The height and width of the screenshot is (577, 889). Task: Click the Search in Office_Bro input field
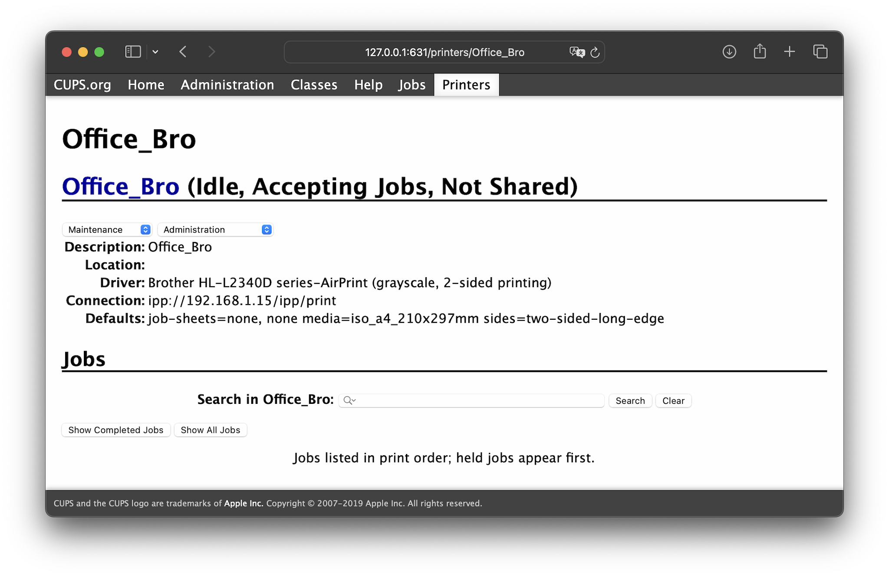click(x=471, y=400)
